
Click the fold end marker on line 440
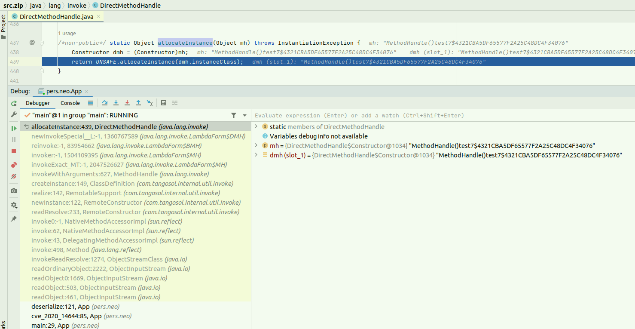click(42, 71)
